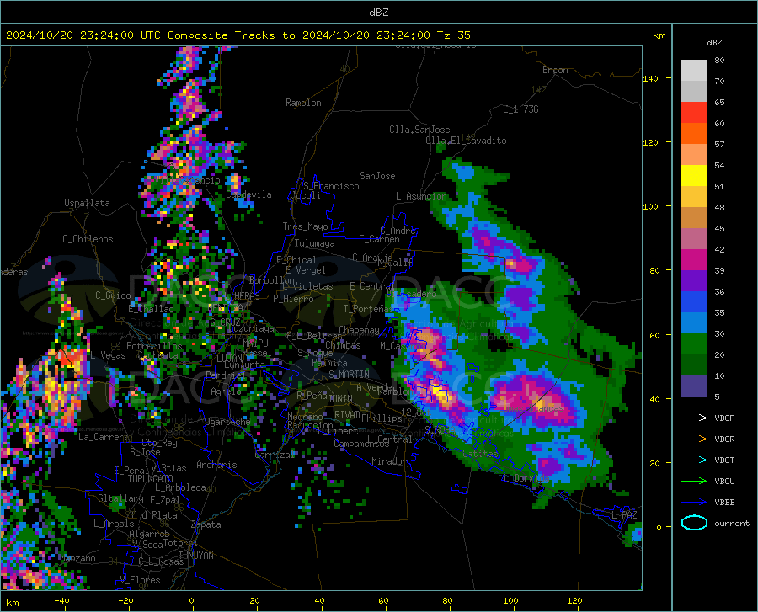Click the orange VBCR arrow icon in legend
Viewport: 758px width, 612px height.
(x=694, y=439)
